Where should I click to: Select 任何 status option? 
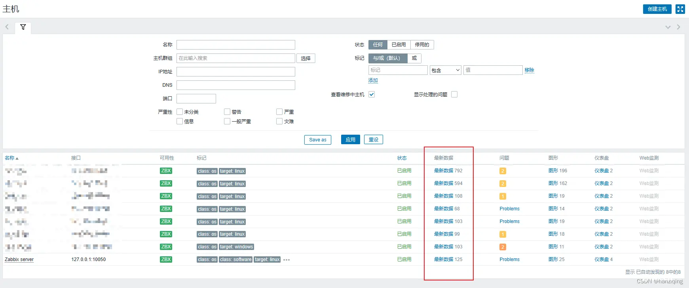pyautogui.click(x=378, y=45)
